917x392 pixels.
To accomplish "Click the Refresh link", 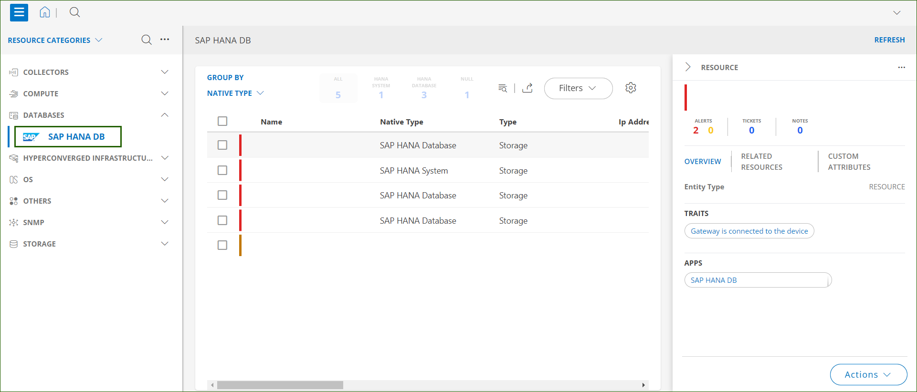I will 889,40.
